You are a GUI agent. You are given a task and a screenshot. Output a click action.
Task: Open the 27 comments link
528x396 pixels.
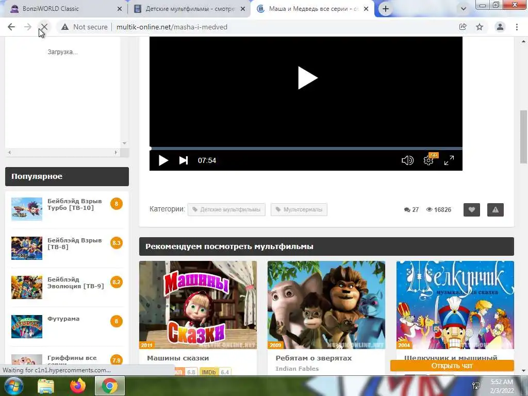411,210
